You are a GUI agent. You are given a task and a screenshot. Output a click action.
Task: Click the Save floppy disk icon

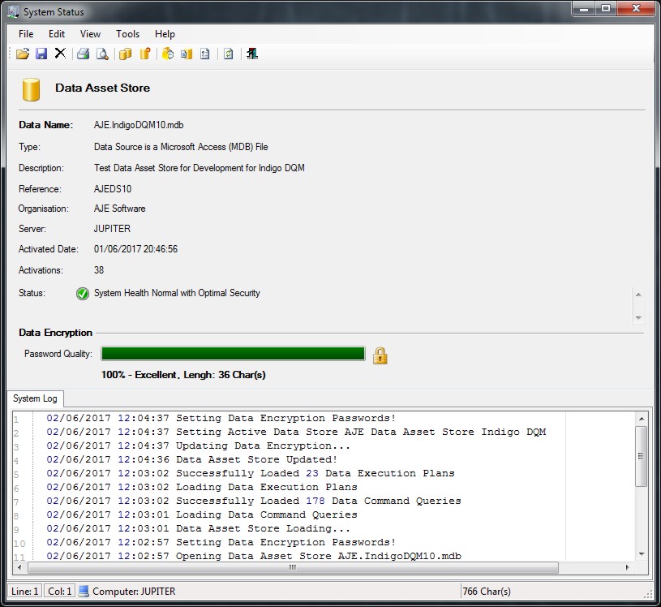[x=41, y=54]
